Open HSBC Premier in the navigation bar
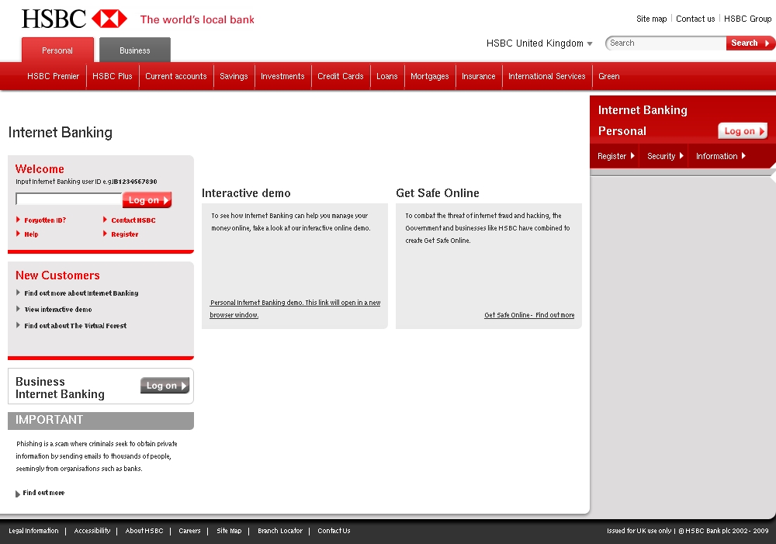 click(x=53, y=76)
